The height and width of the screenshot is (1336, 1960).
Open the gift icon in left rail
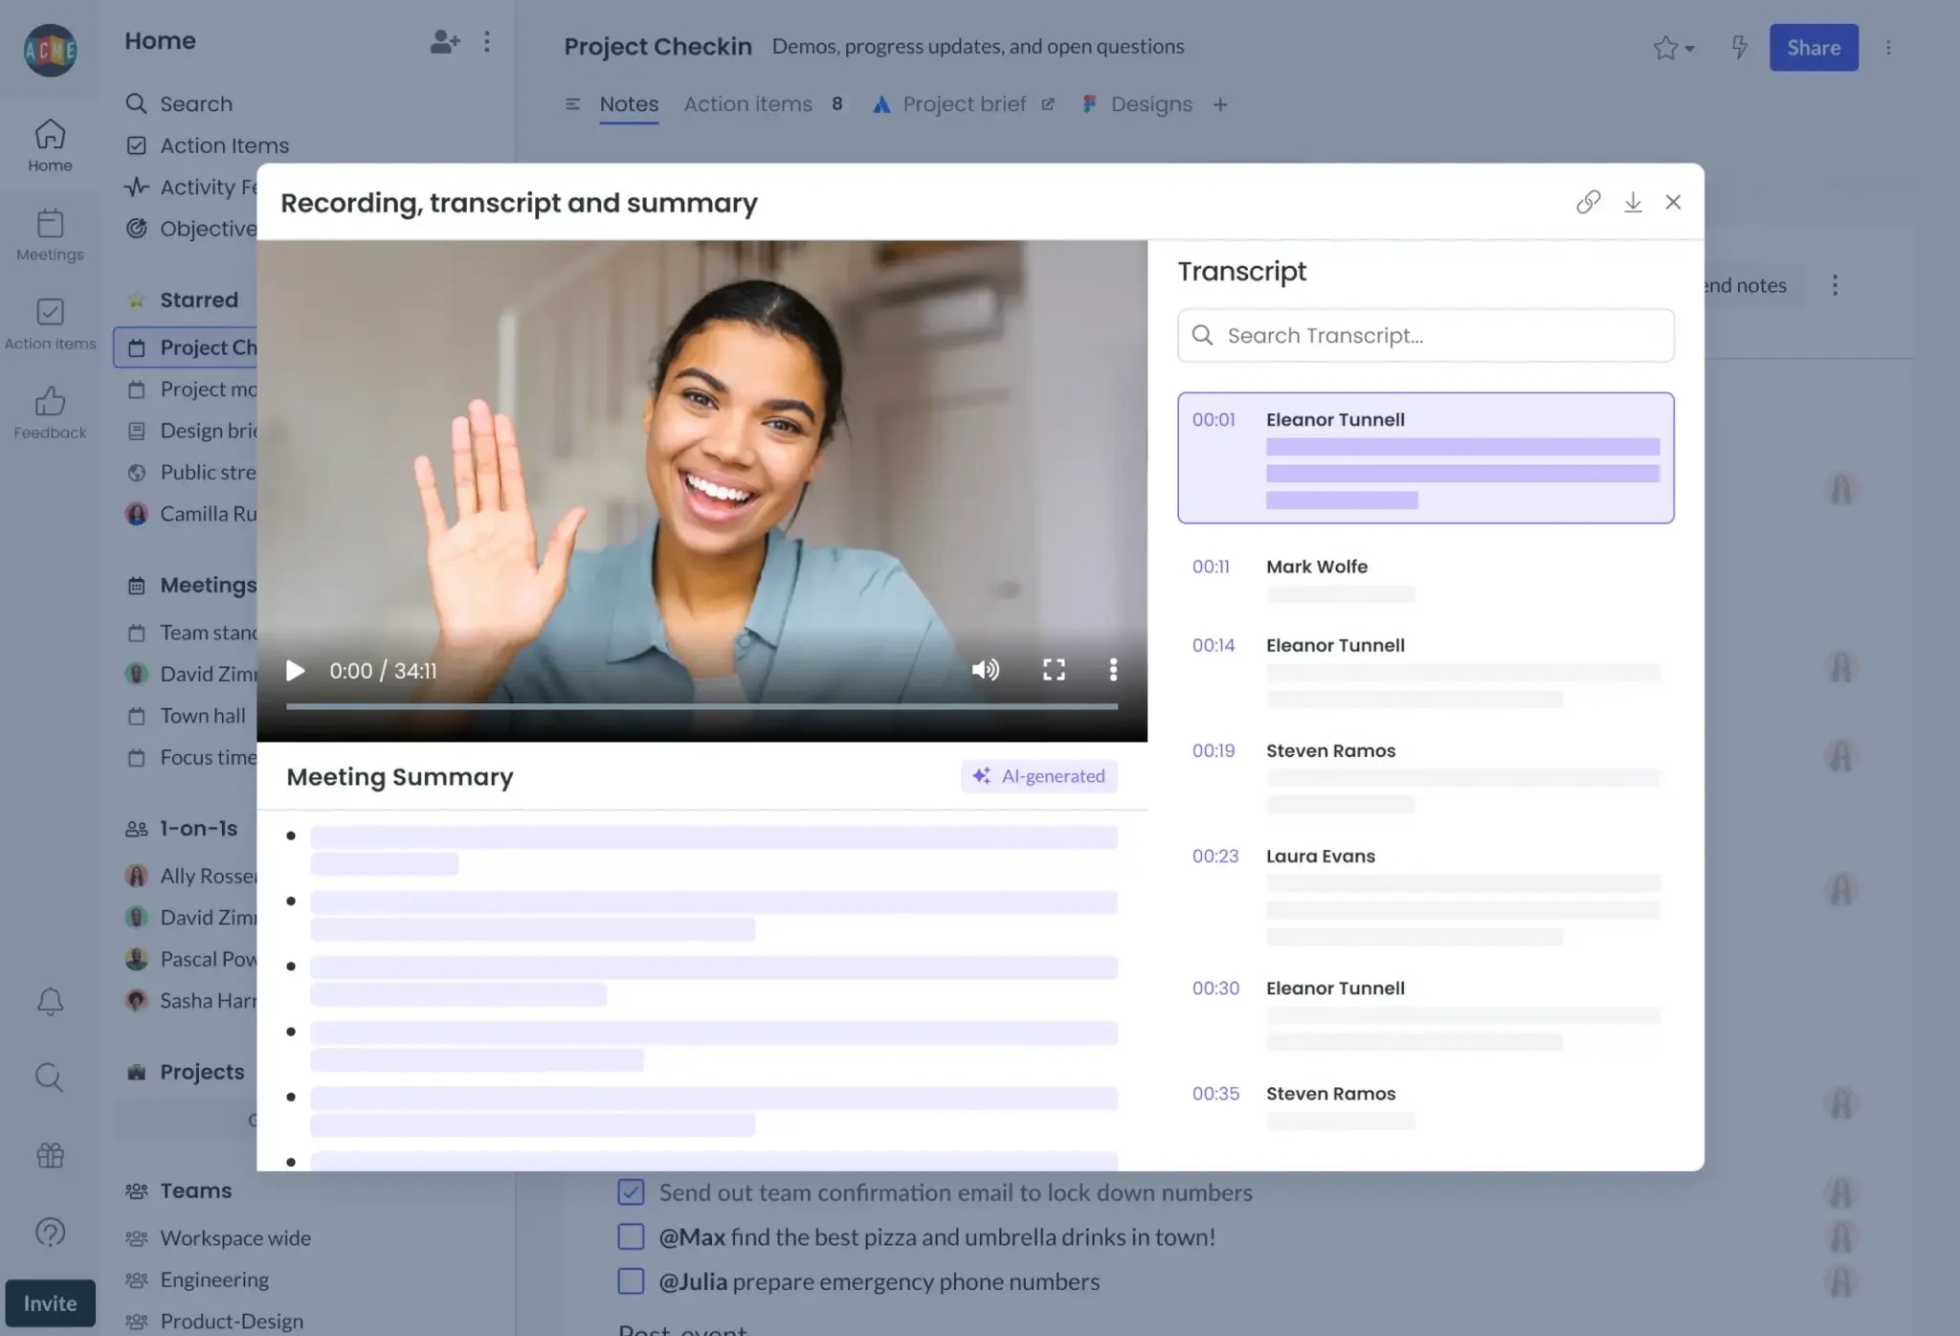(50, 1155)
